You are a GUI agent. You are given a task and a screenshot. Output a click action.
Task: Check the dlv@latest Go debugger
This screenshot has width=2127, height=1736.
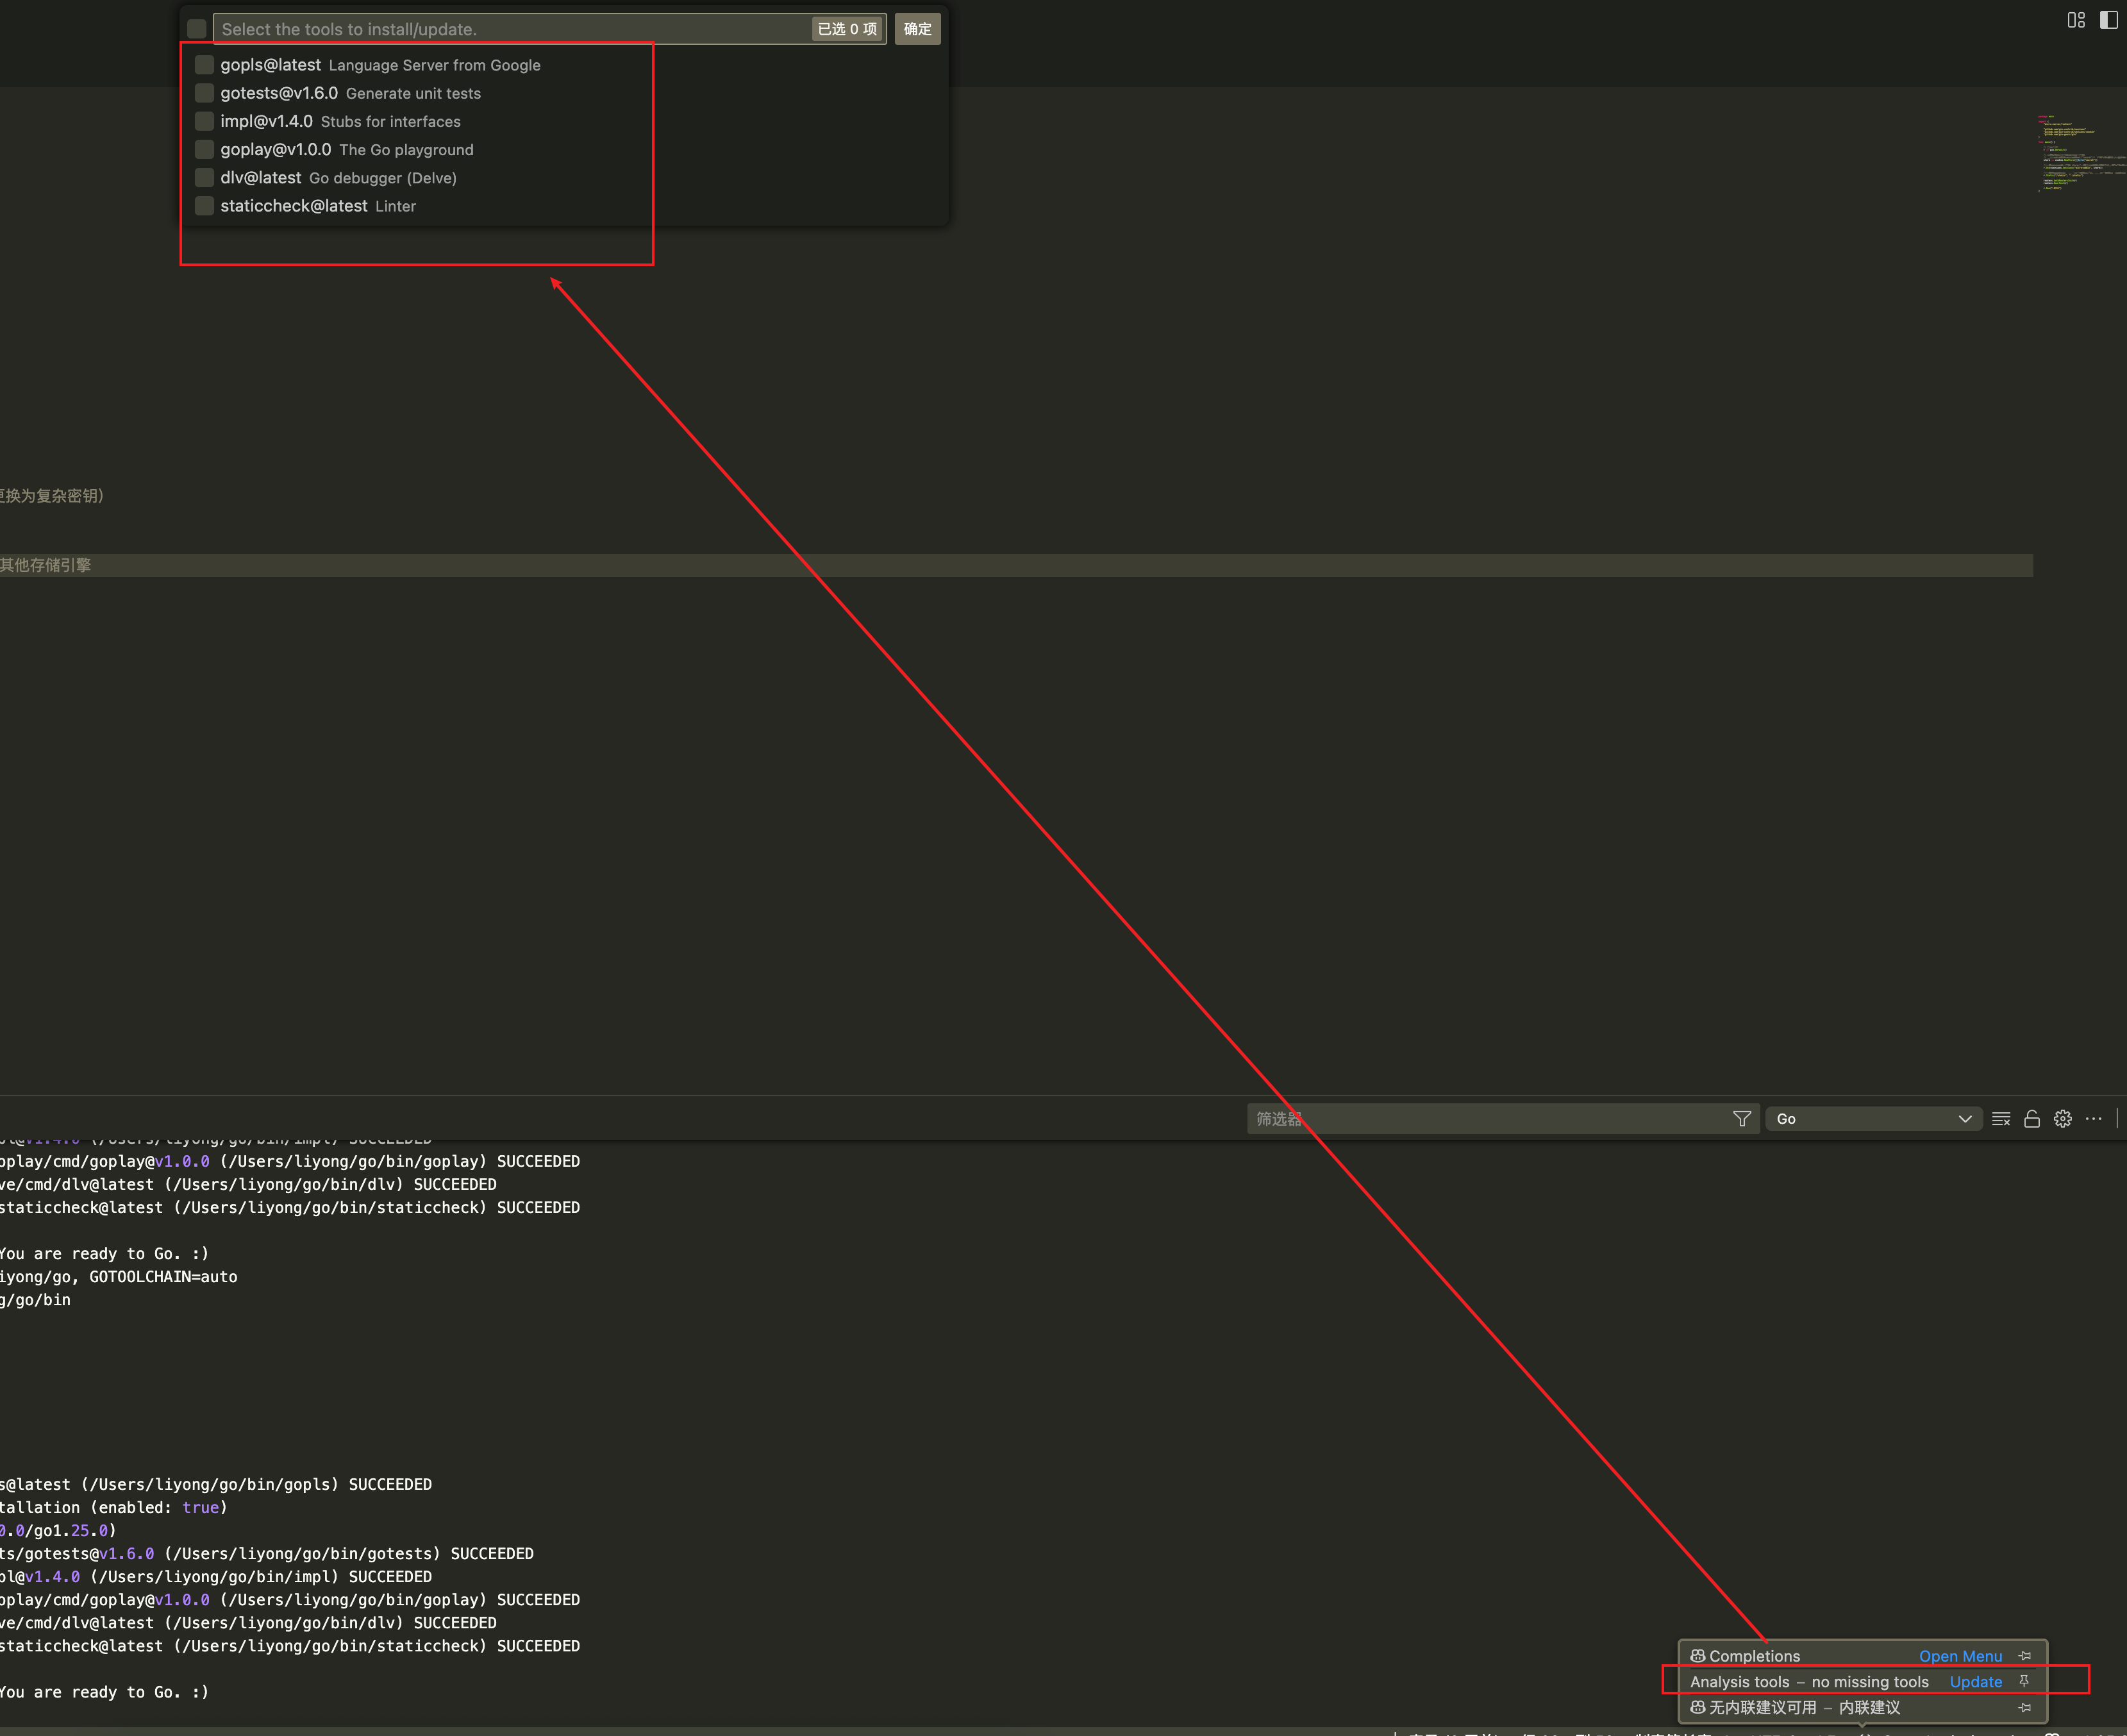click(x=204, y=178)
